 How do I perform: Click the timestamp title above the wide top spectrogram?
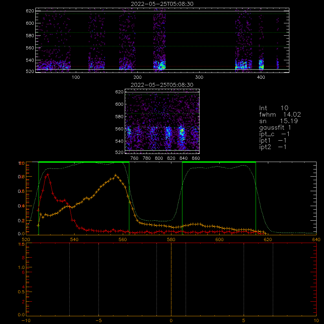point(162,4)
